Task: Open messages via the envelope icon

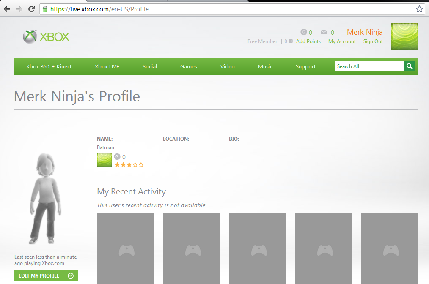Action: point(324,32)
